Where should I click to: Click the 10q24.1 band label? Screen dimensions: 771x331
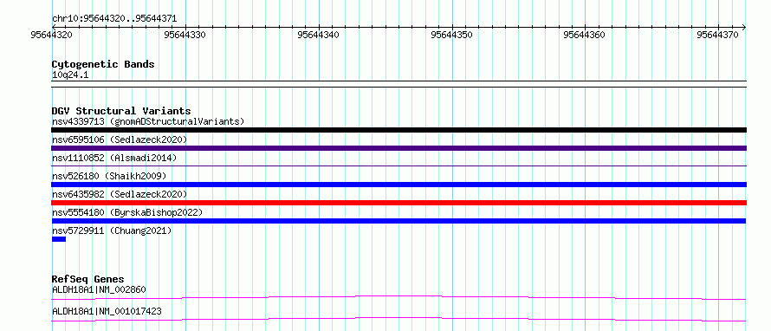pos(70,75)
